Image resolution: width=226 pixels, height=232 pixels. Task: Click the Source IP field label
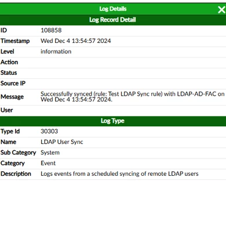click(x=13, y=84)
